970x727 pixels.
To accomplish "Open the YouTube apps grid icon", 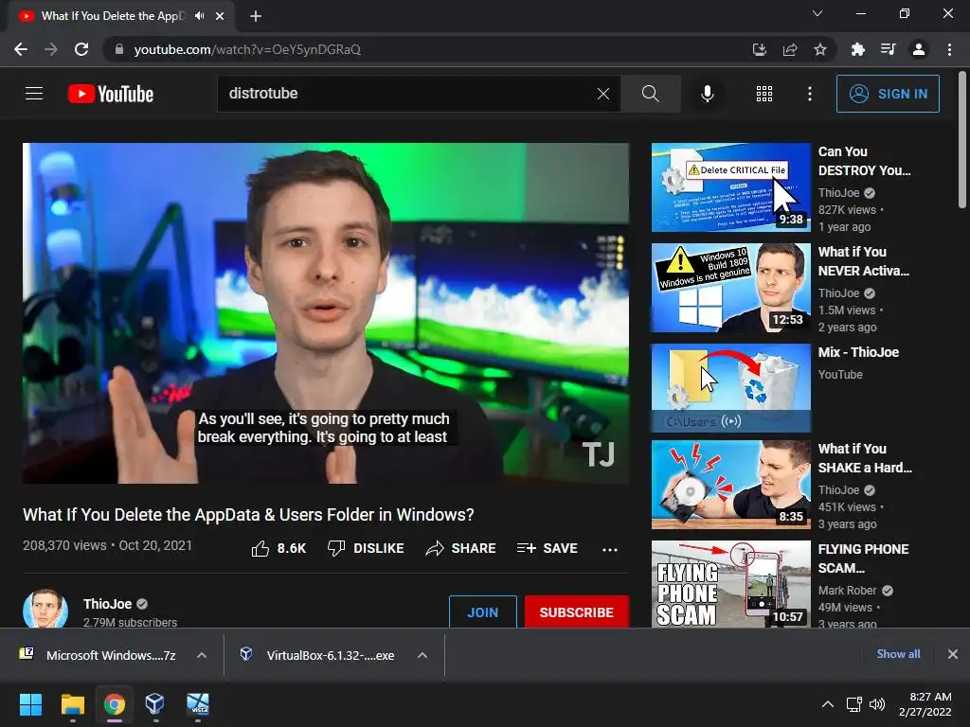I will (764, 94).
